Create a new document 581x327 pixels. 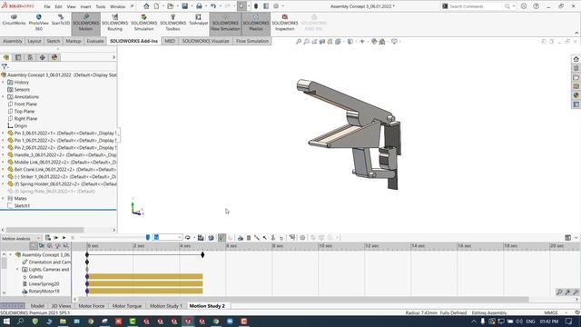pos(157,6)
